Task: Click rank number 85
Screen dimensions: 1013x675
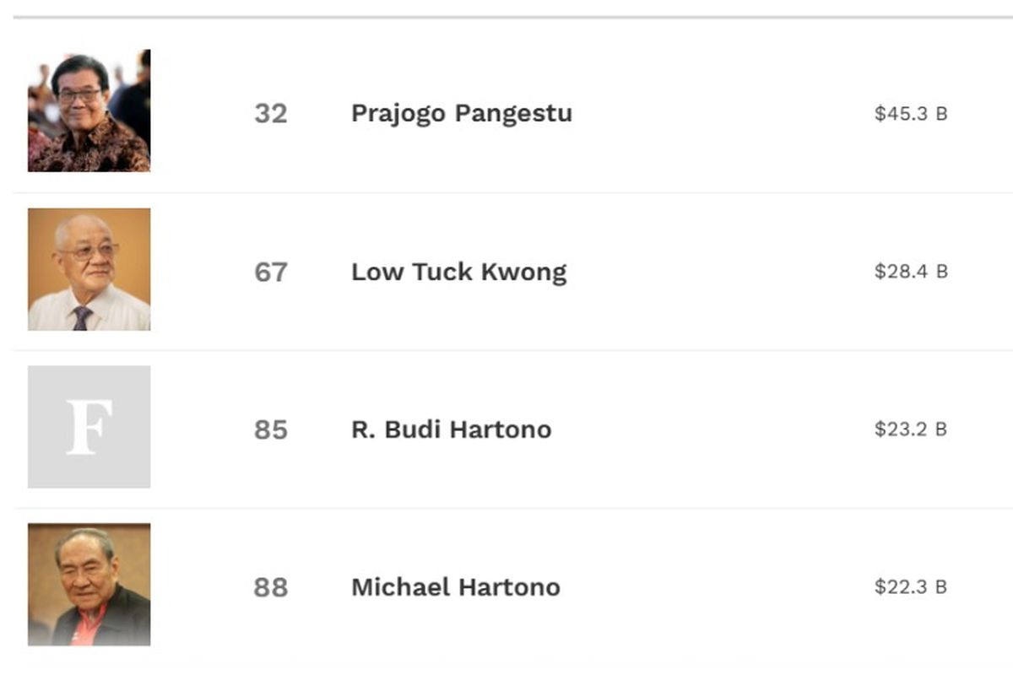Action: [271, 429]
